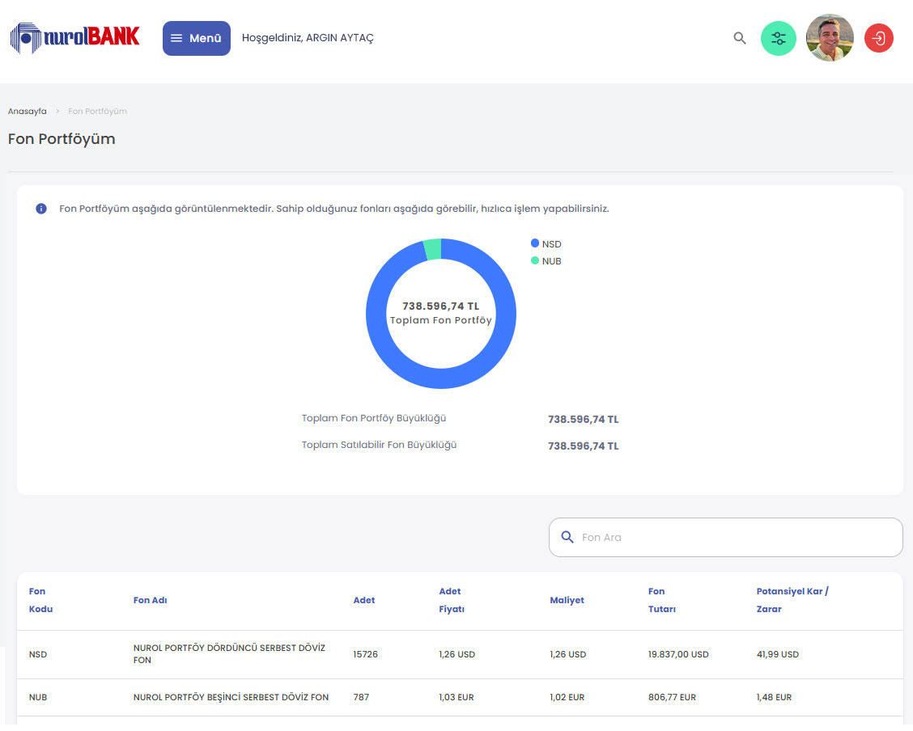Click NUROL PORTFÖY BEŞİNCİ SERBEST DÖVİZ FON
Screen dimensions: 913x731
pyautogui.click(x=231, y=697)
